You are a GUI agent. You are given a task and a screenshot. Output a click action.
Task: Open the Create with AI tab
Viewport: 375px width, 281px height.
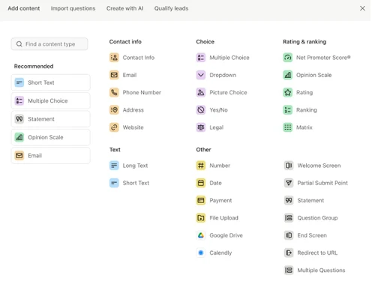[124, 8]
